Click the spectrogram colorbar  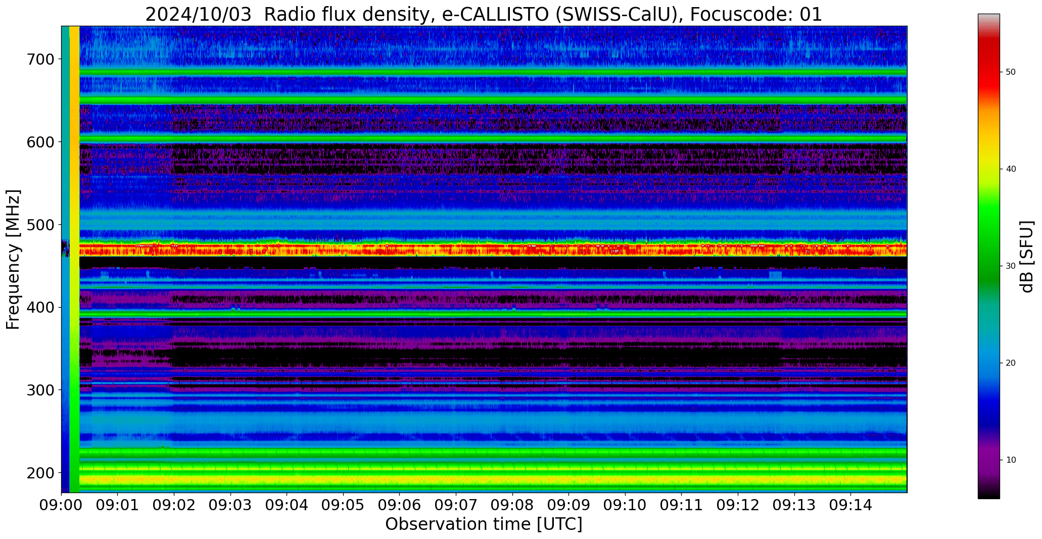tap(988, 256)
